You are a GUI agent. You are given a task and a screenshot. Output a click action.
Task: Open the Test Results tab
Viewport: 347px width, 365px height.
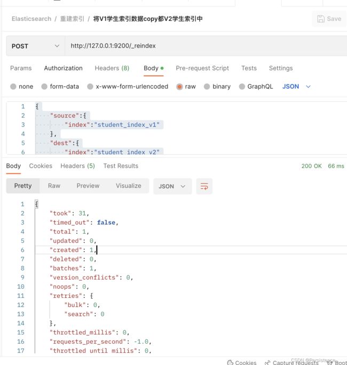pyautogui.click(x=121, y=166)
